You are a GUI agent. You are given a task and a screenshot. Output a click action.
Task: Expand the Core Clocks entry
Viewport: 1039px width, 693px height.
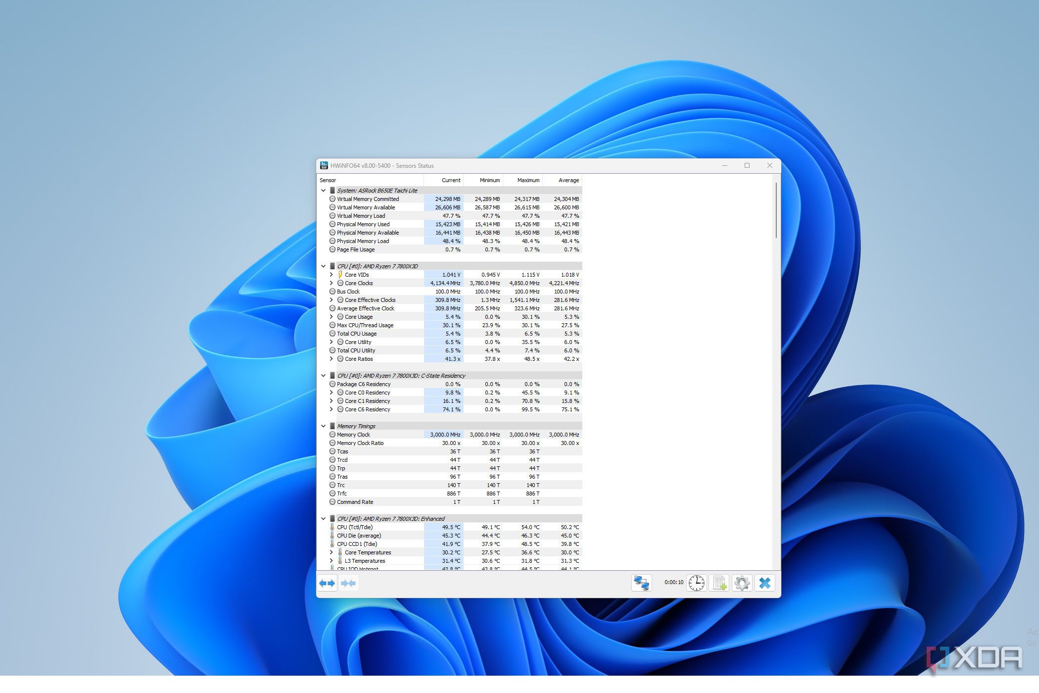331,283
